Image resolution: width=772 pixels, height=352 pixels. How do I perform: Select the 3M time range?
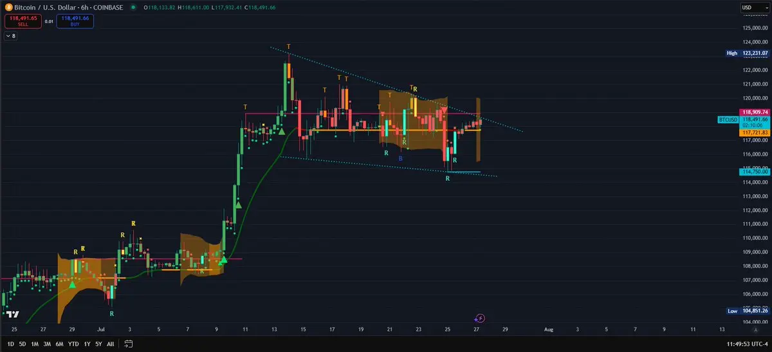pyautogui.click(x=47, y=344)
